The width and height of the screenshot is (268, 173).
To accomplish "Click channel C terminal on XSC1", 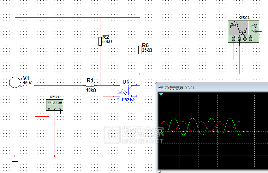I will (245, 39).
